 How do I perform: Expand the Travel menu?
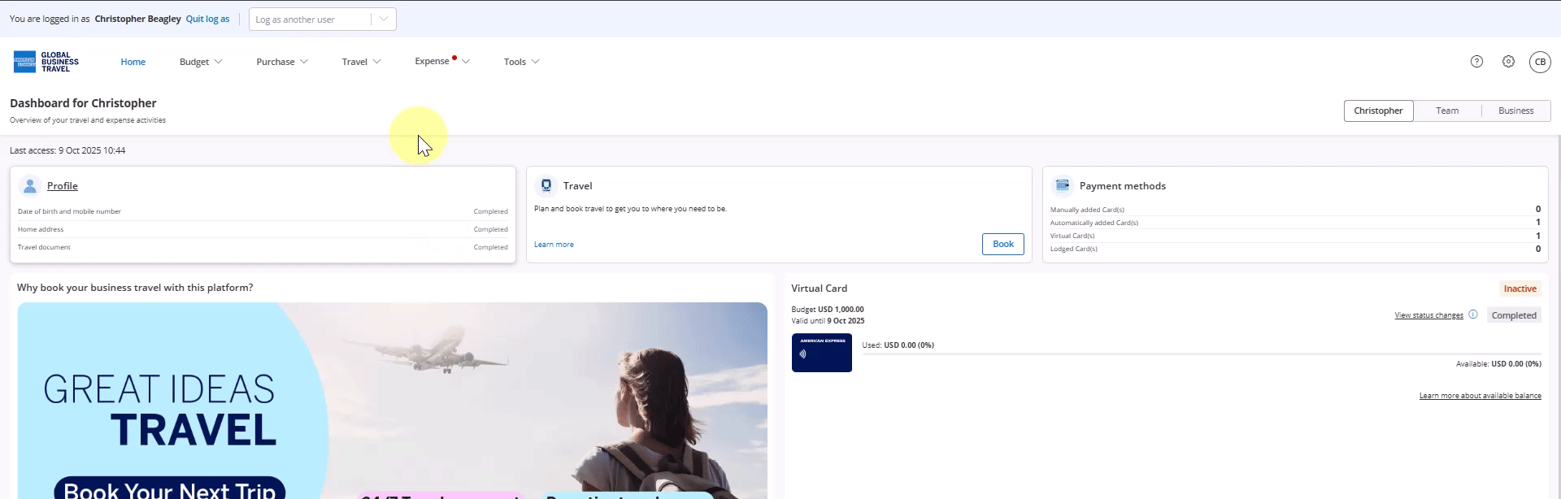click(x=361, y=62)
